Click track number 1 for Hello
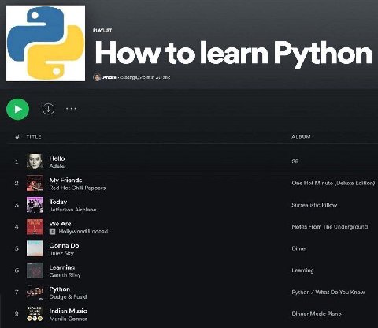This screenshot has width=378, height=328. [x=17, y=162]
